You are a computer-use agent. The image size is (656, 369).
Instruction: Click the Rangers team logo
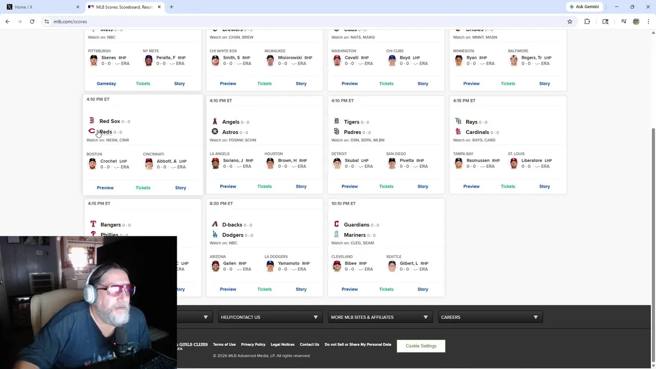[93, 224]
